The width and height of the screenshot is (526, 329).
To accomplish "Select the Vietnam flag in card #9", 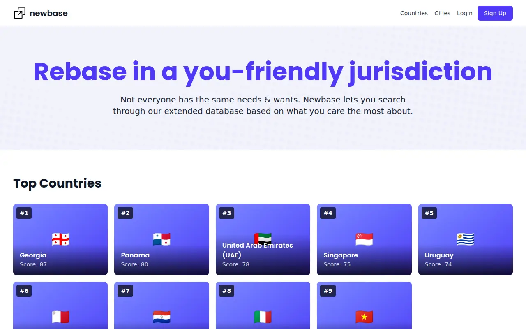I will pos(364,317).
